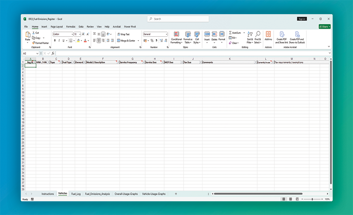
Task: Click the Sign in button
Action: click(x=302, y=19)
